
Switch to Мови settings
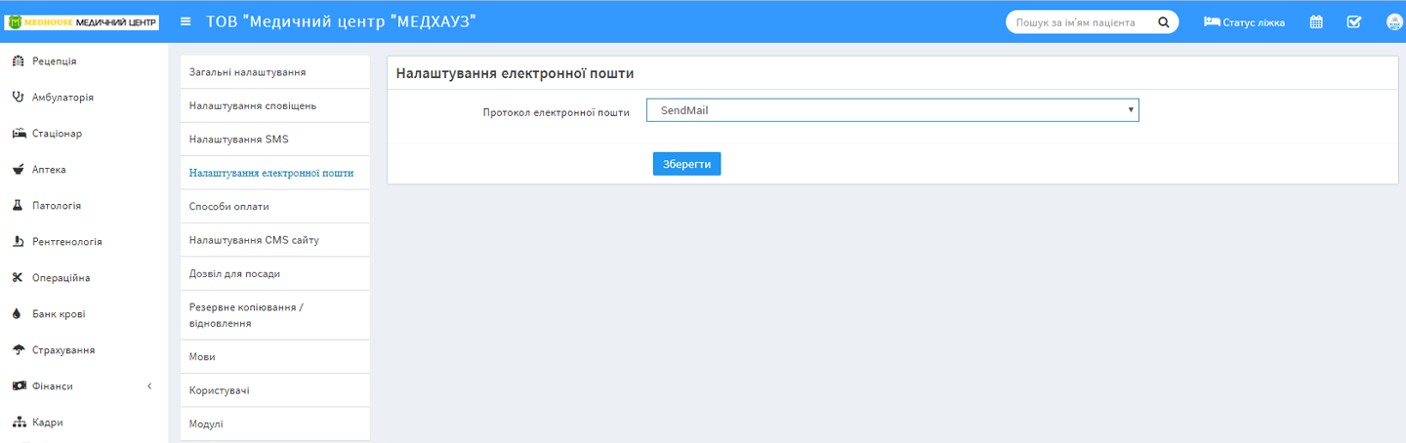[275, 357]
